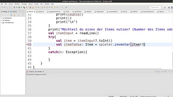Click the Back navigation arrow icon
This screenshot has height=97, width=173.
55,8
